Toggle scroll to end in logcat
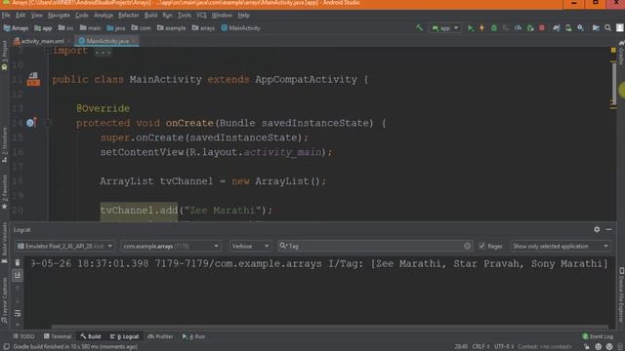Screen dimensions: 625x351 click(x=18, y=275)
